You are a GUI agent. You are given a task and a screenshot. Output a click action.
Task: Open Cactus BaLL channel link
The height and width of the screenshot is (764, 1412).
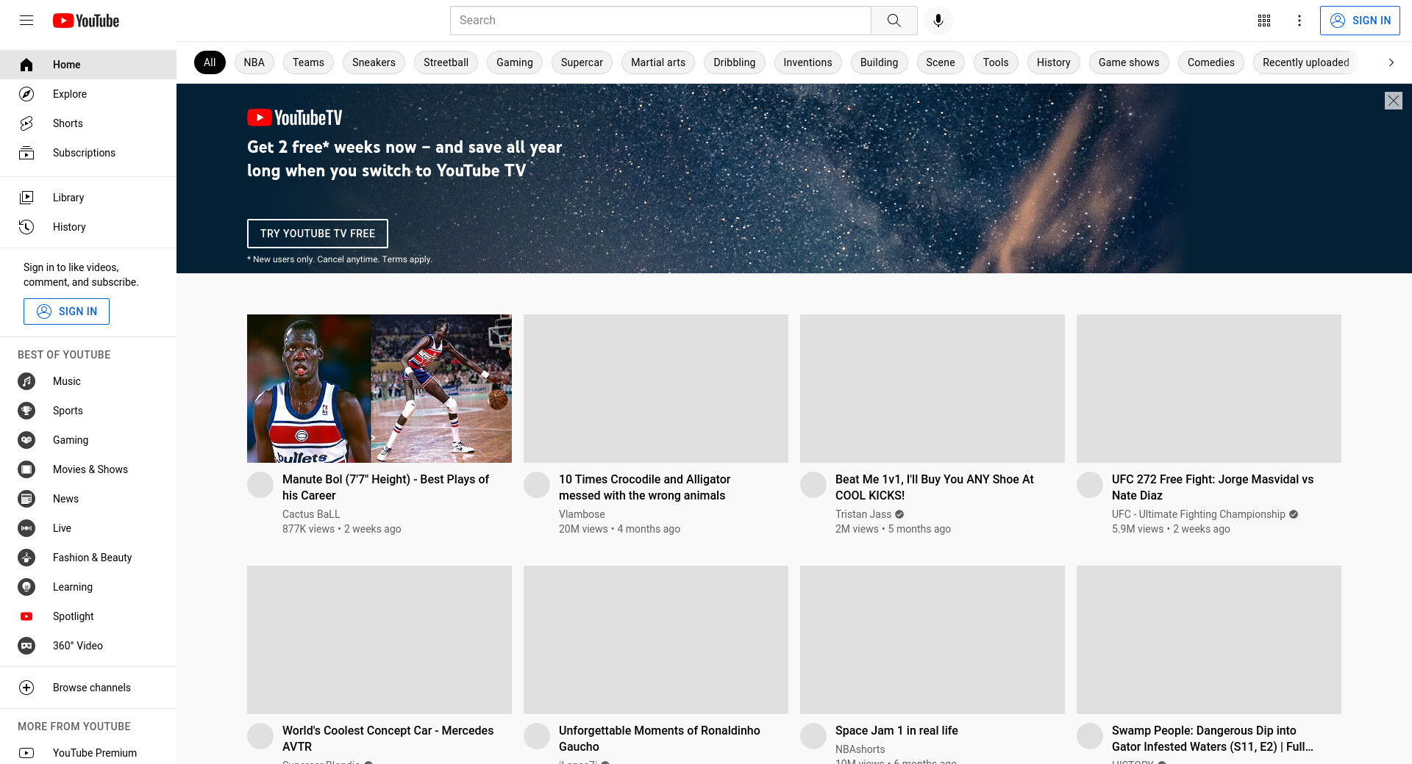click(x=311, y=514)
